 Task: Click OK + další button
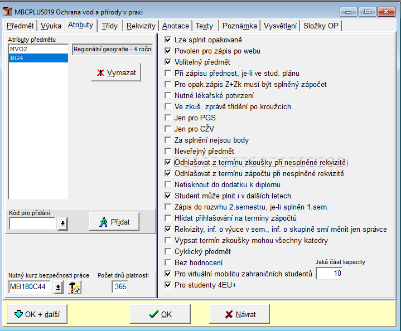click(37, 314)
